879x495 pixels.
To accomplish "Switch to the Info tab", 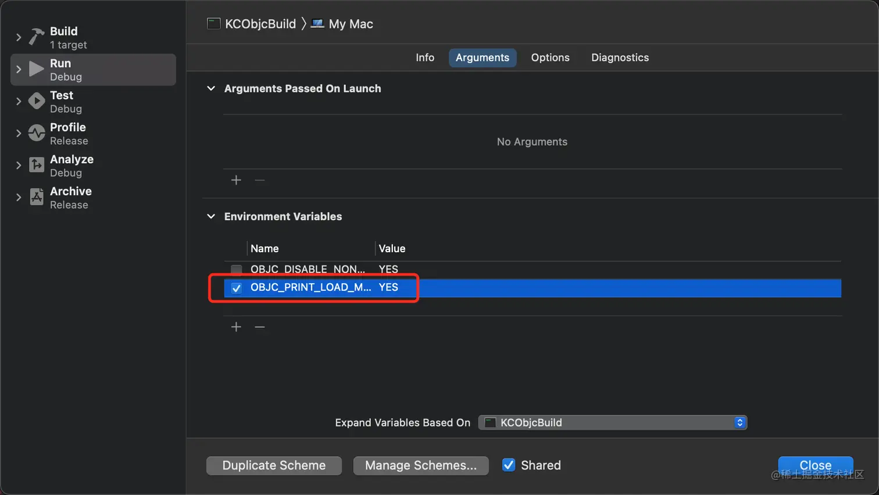I will pos(425,58).
